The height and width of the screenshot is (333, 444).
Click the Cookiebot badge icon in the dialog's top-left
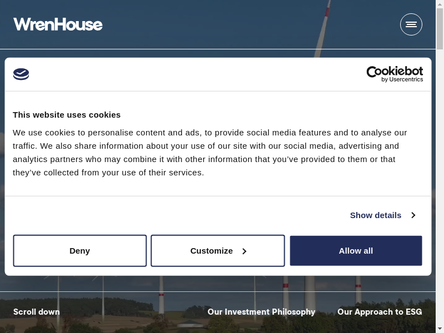click(x=21, y=74)
